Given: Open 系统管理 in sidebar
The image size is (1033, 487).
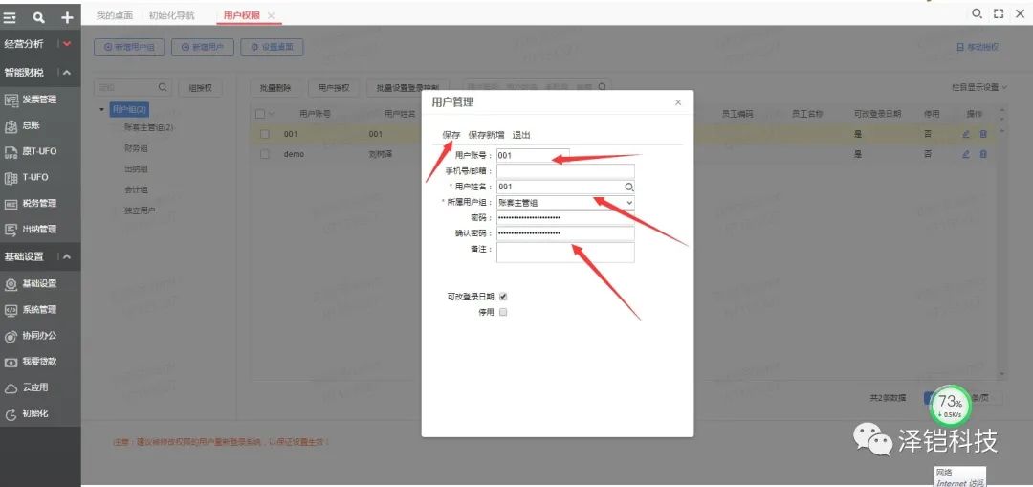Looking at the screenshot, I should pos(39,309).
